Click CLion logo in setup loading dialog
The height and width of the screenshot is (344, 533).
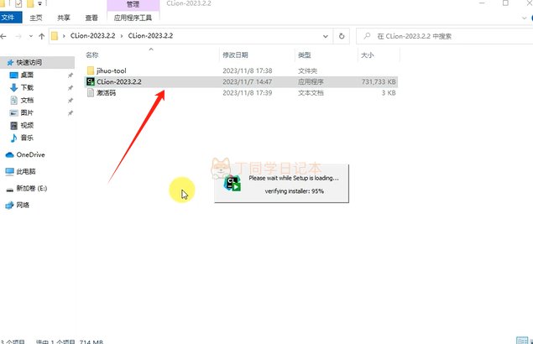tap(233, 183)
